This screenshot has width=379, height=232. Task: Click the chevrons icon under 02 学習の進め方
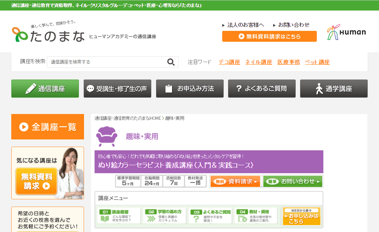tap(151, 219)
